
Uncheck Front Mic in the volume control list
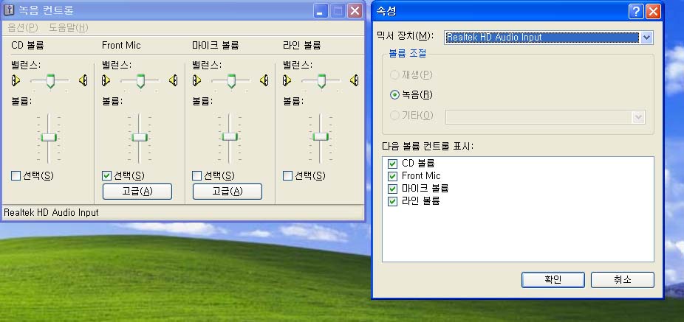pyautogui.click(x=393, y=176)
